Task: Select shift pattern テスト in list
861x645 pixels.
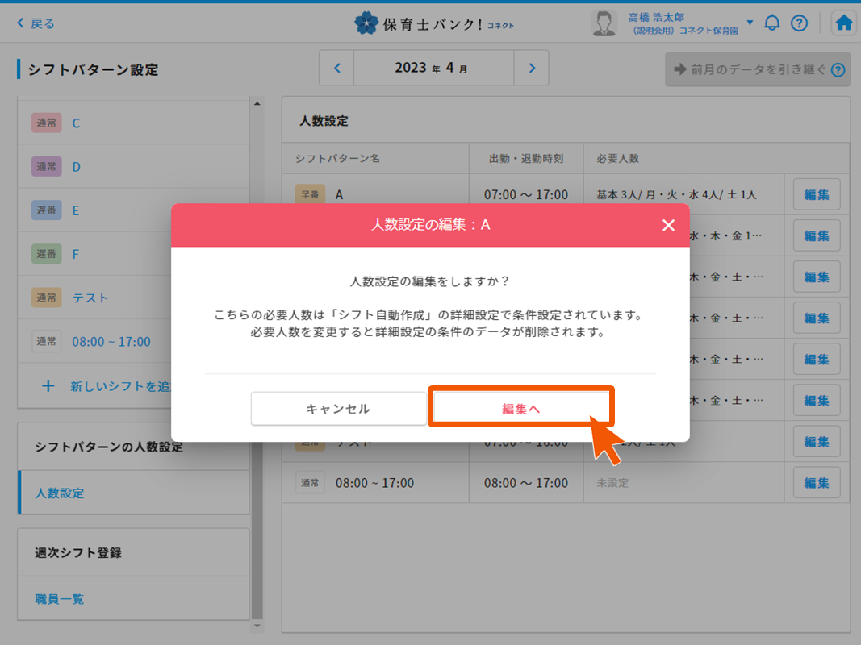Action: [90, 298]
